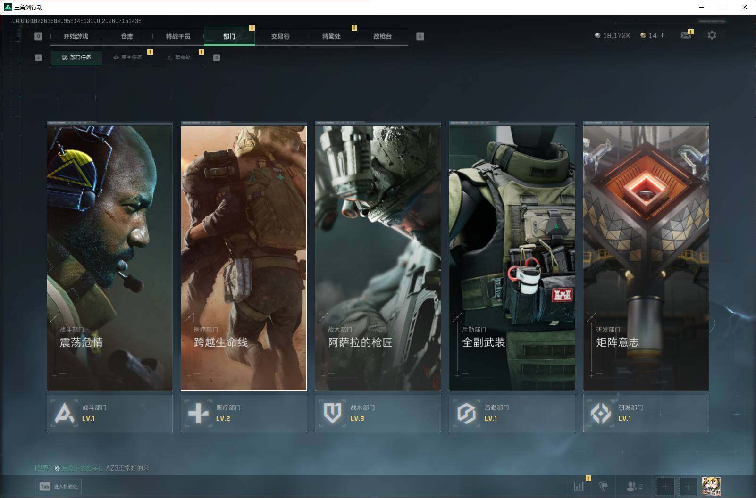Open the 跨越生命线 medical department card
Screen dimensions: 756x498
point(244,258)
